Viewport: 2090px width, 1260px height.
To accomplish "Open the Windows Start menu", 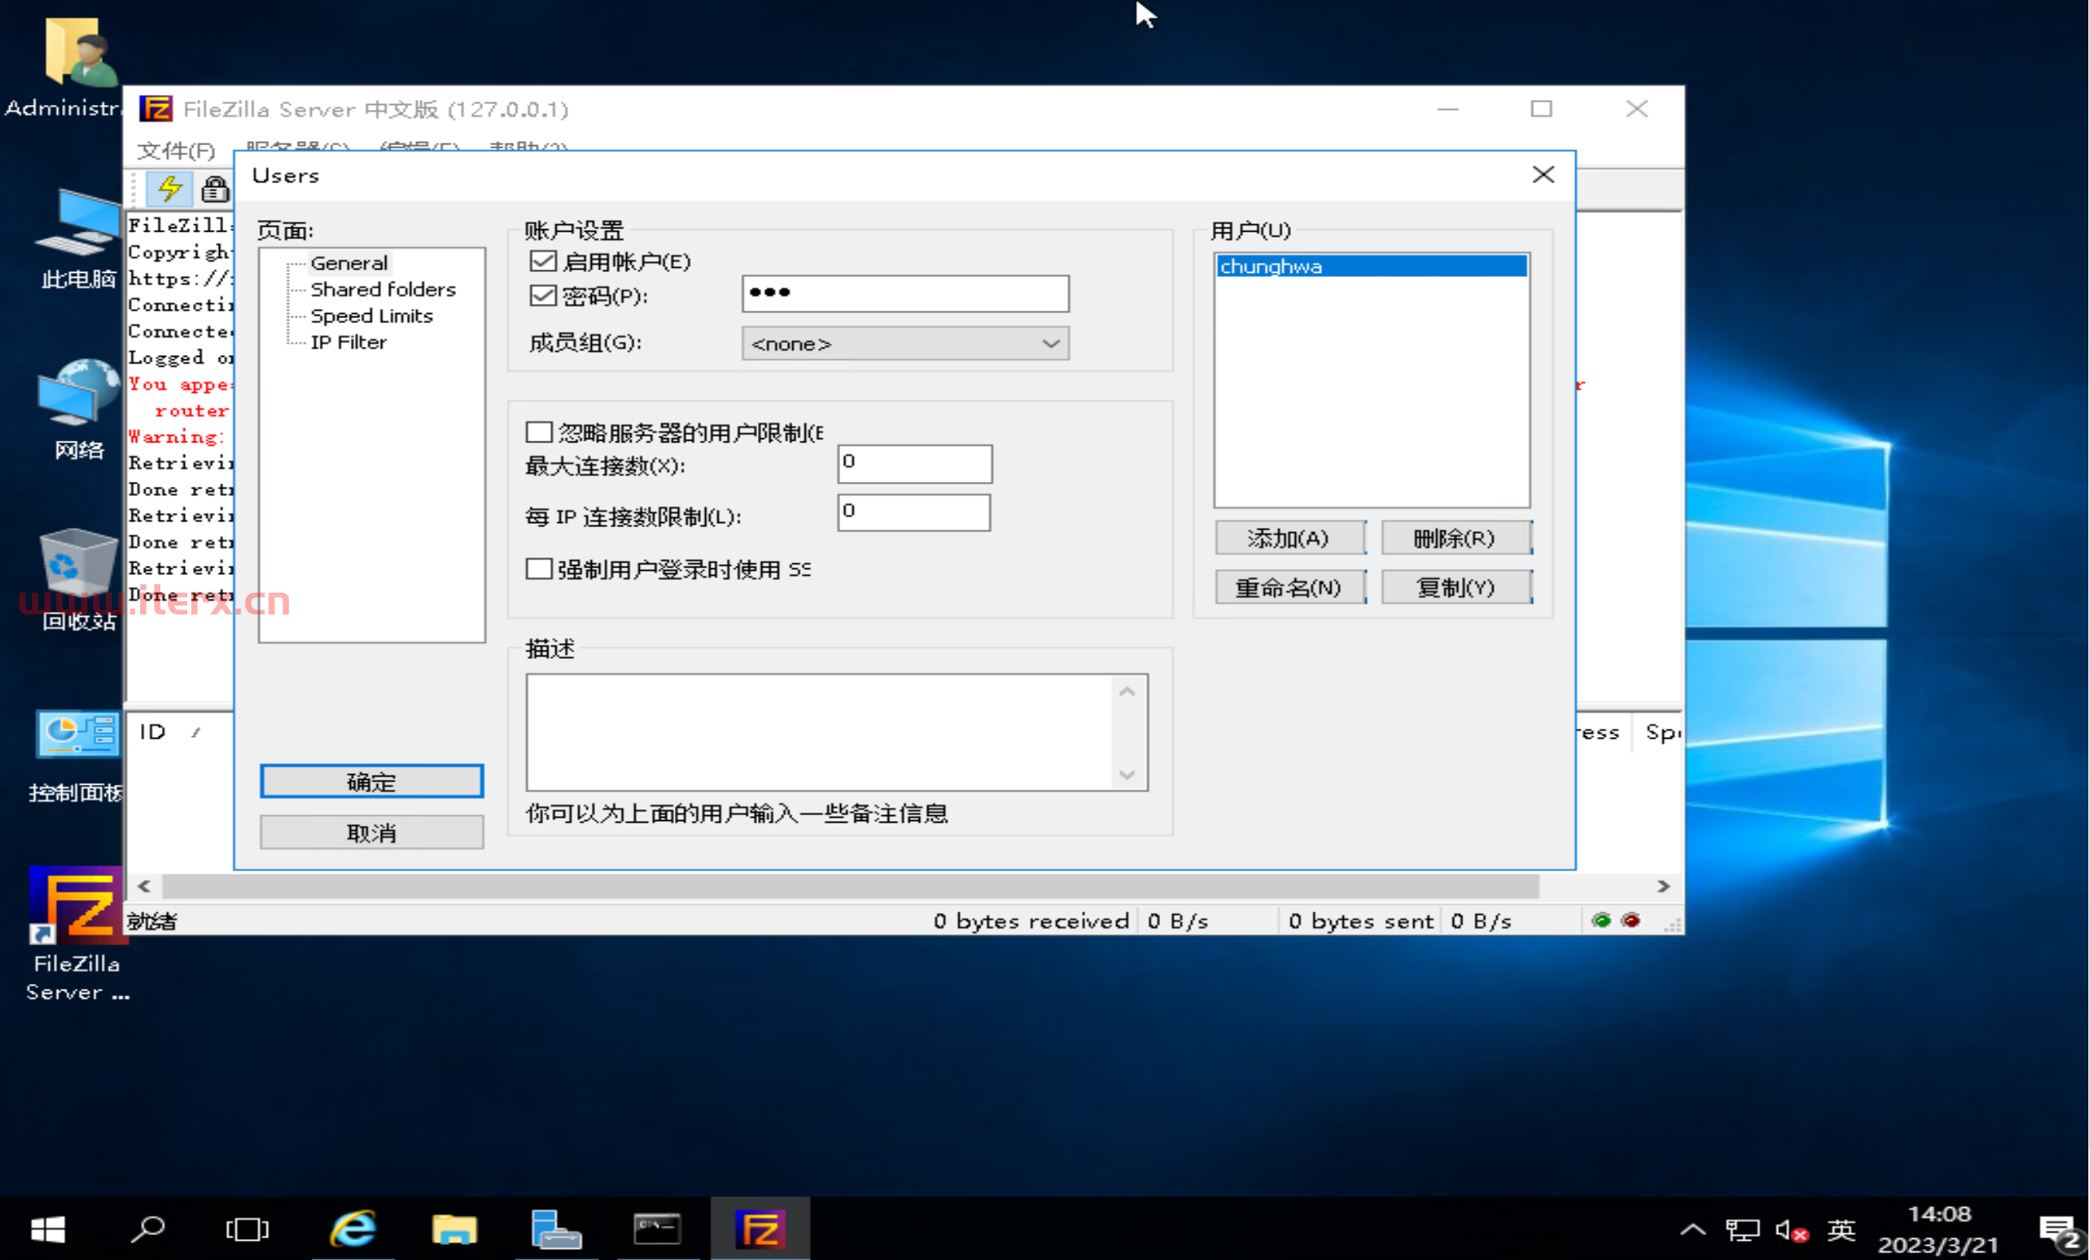I will coord(48,1229).
